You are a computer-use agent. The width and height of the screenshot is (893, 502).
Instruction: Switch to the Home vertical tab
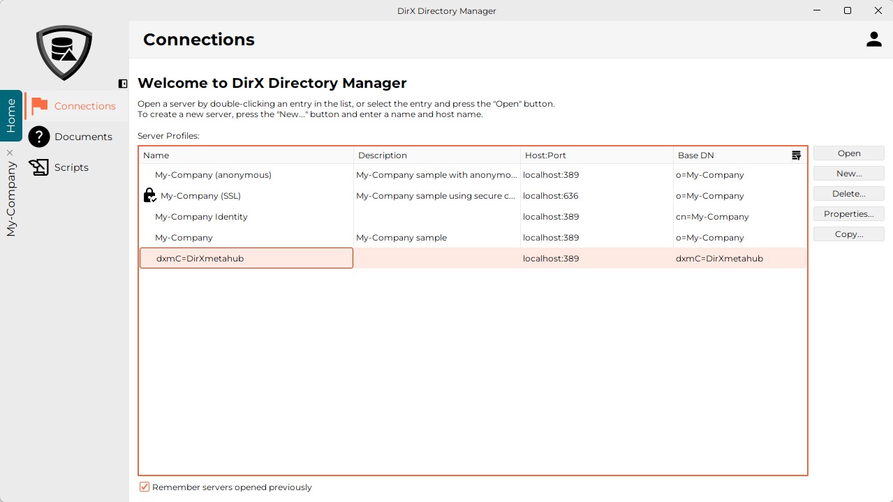(11, 116)
